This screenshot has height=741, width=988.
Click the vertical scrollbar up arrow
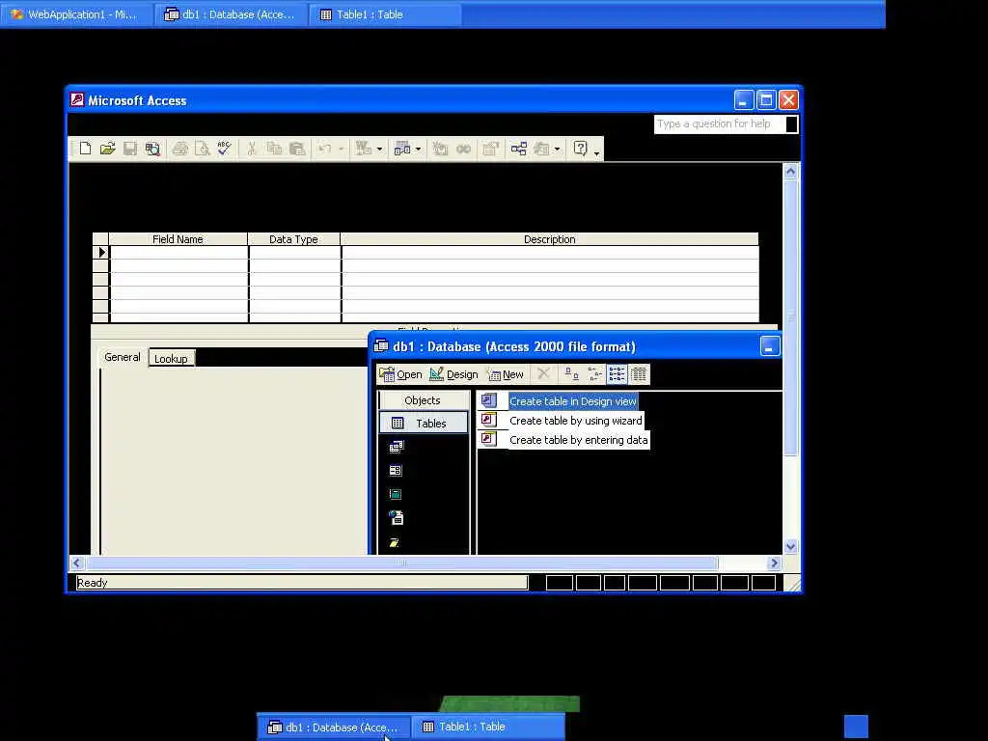[x=791, y=172]
